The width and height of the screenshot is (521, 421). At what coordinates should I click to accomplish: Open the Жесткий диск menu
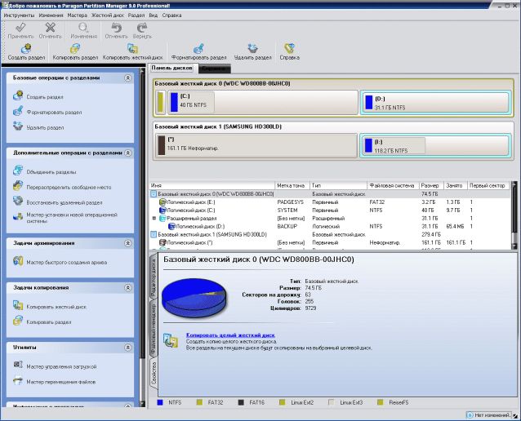click(108, 16)
